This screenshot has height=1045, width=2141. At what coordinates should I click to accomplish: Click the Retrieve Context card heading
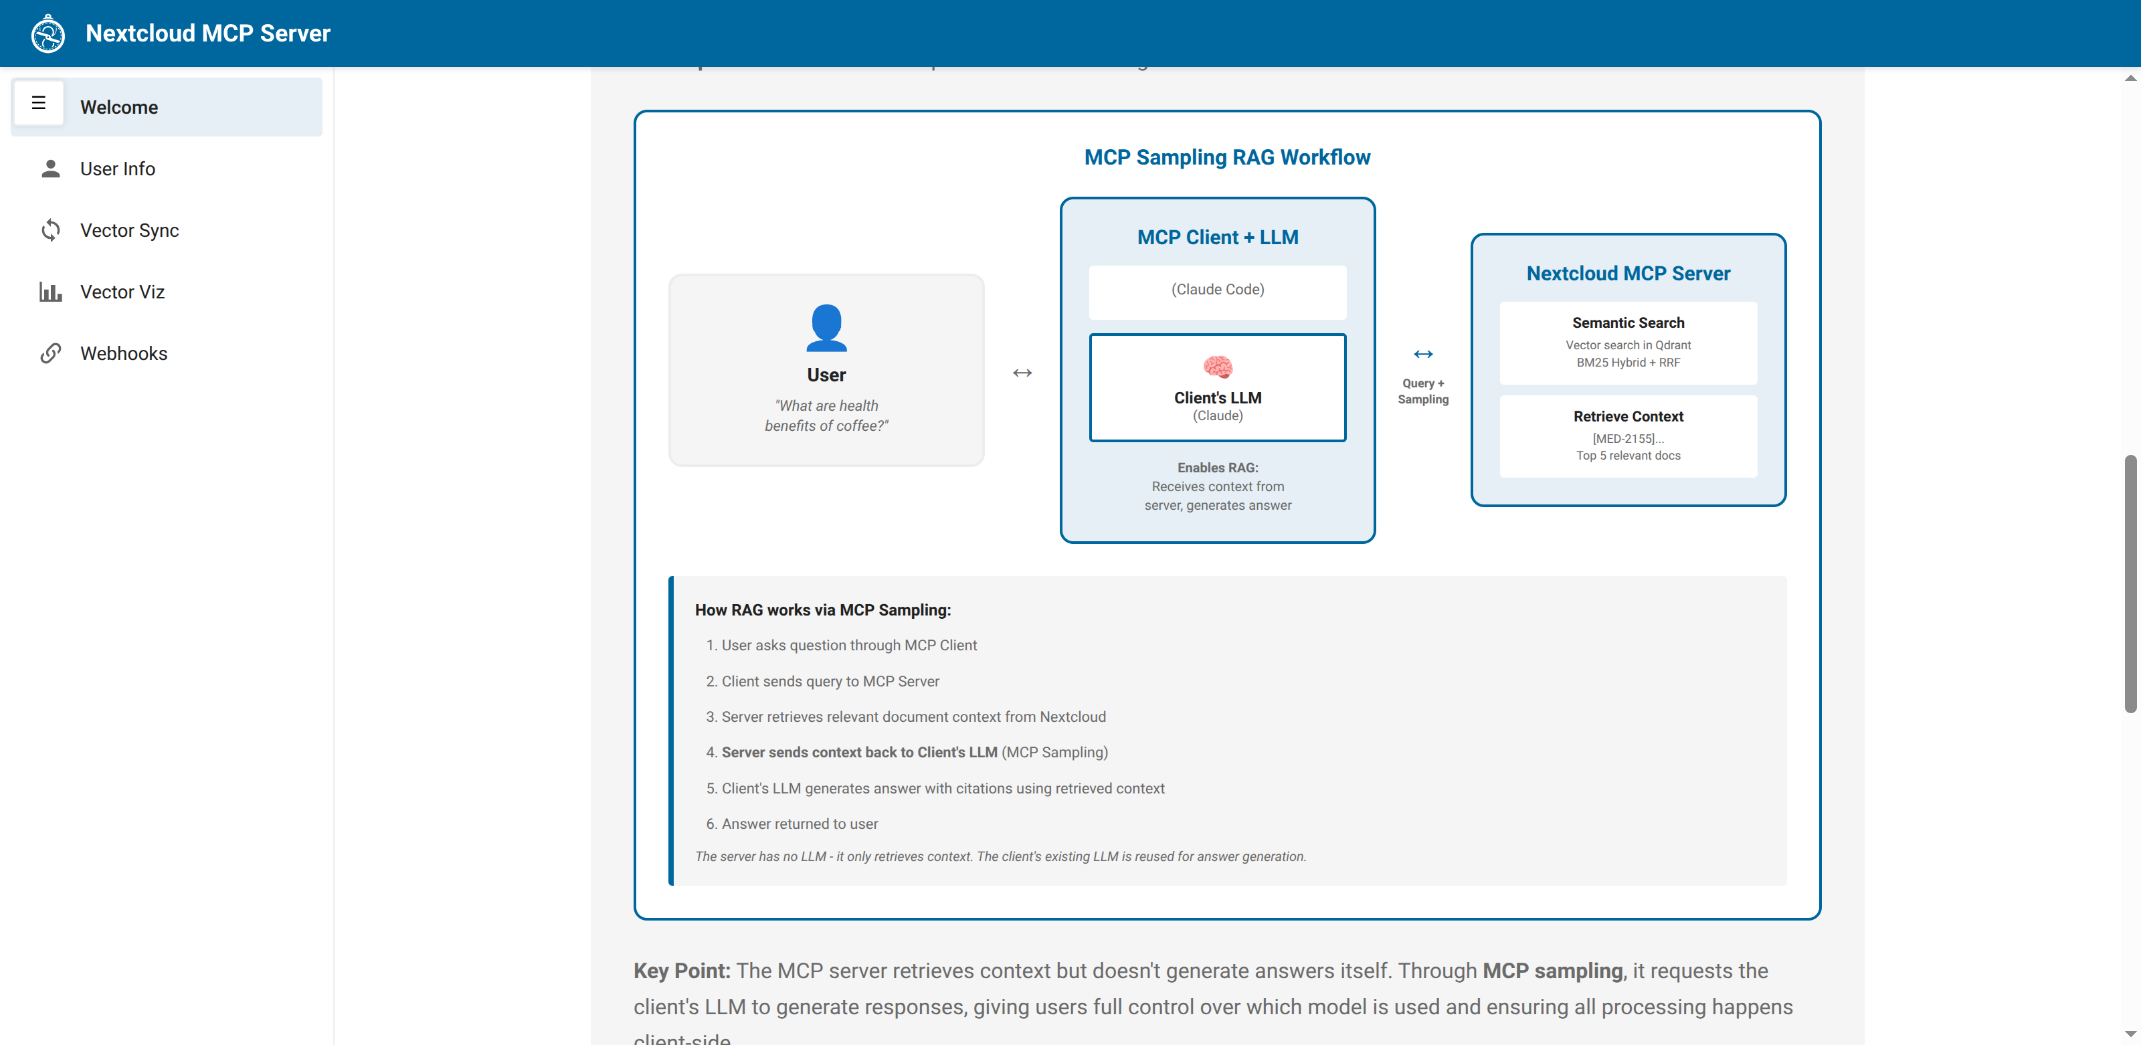[x=1628, y=417]
